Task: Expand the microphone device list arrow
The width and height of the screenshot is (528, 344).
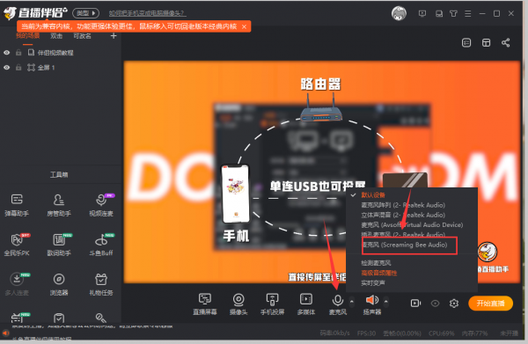Action: [351, 301]
